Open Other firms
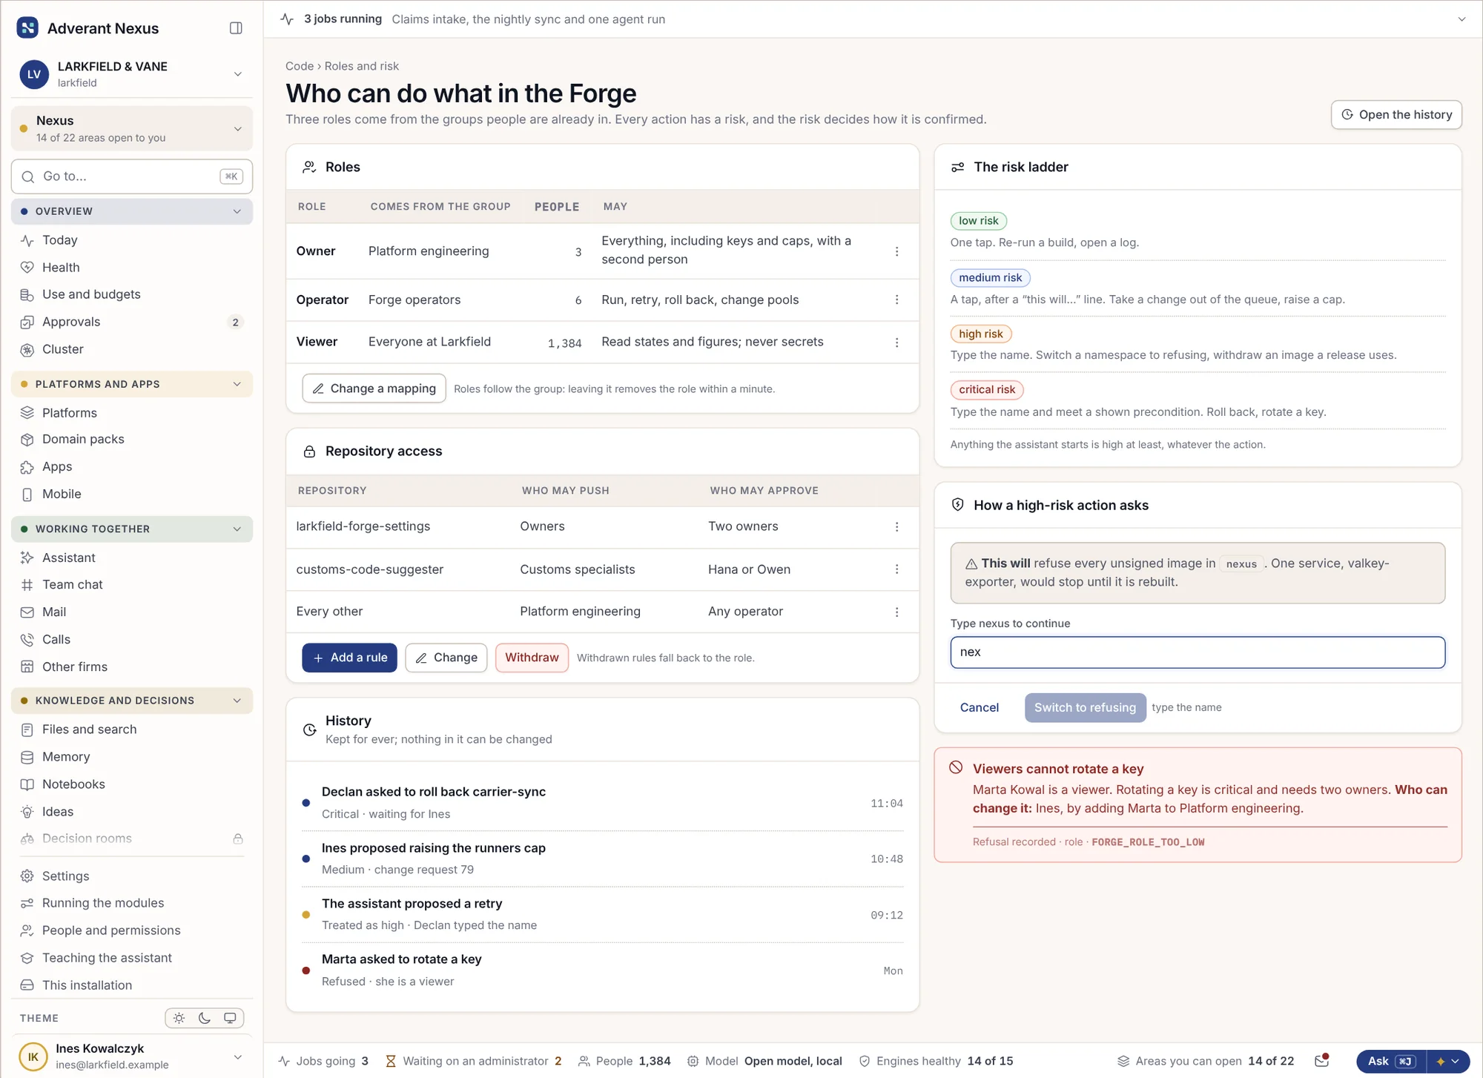The width and height of the screenshot is (1483, 1078). 132,667
